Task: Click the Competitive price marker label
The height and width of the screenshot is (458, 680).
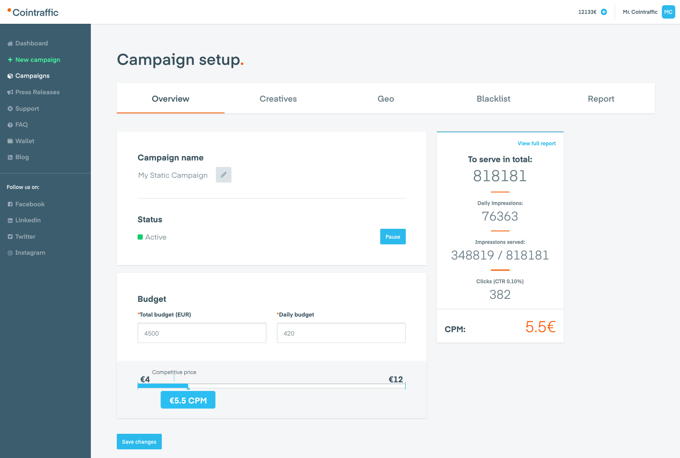Action: tap(174, 372)
